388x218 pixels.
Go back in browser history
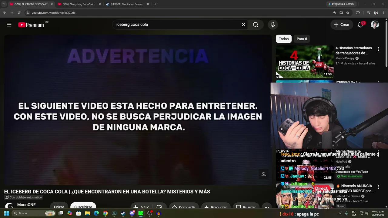5,13
